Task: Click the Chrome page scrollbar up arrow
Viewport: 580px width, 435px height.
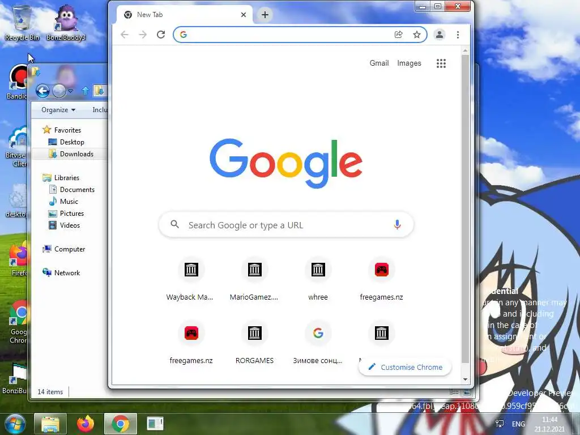Action: tap(465, 50)
